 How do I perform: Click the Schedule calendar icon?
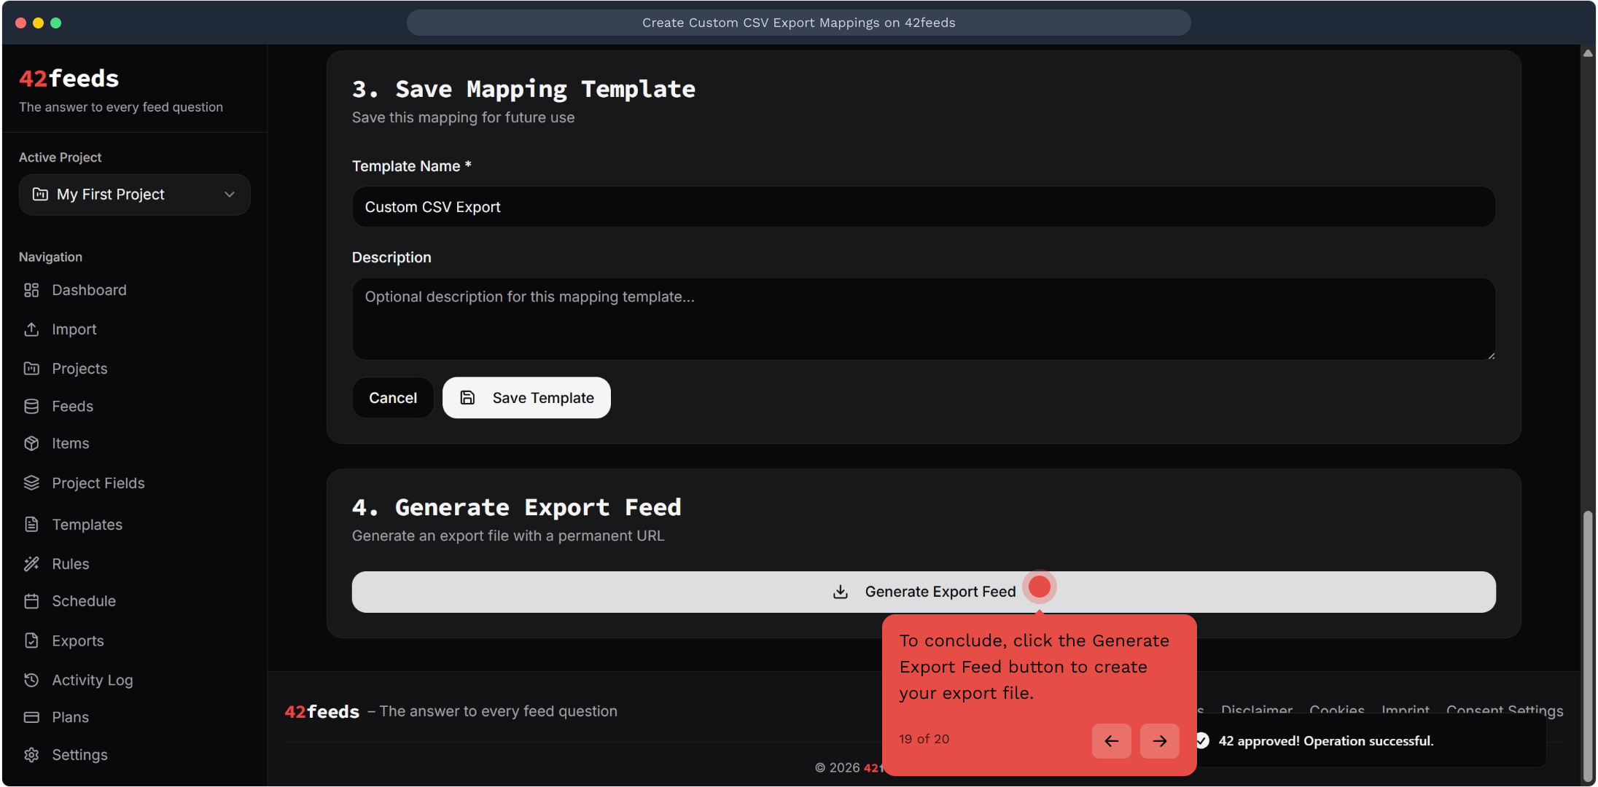(31, 601)
